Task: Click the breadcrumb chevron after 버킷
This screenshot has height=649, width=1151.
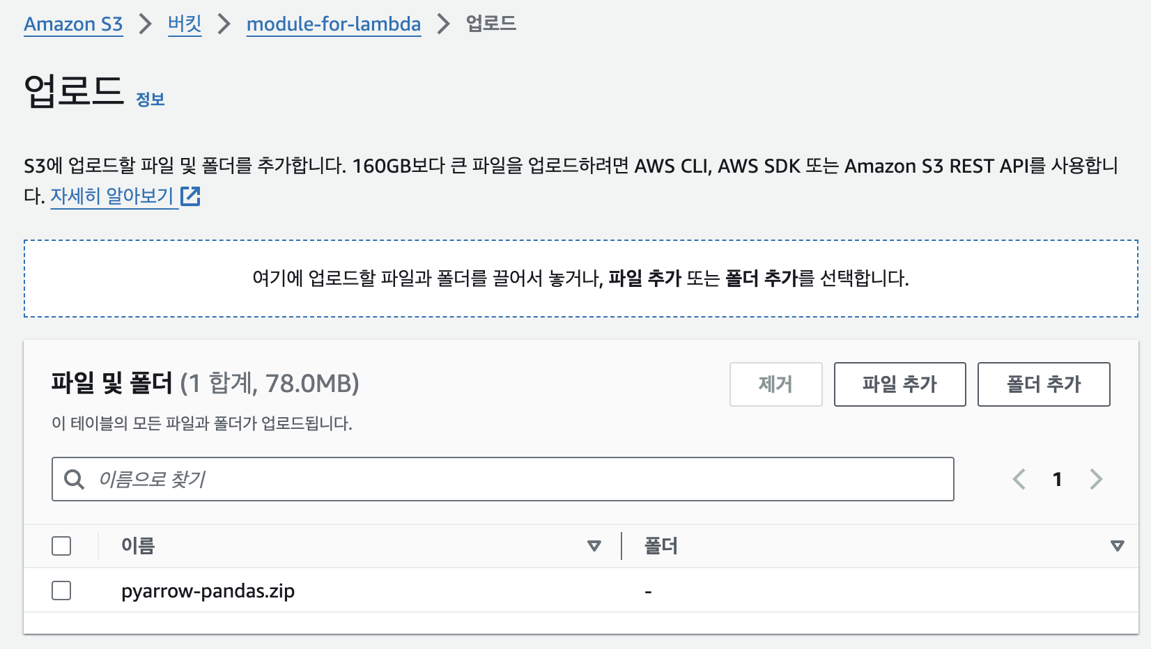Action: tap(224, 24)
